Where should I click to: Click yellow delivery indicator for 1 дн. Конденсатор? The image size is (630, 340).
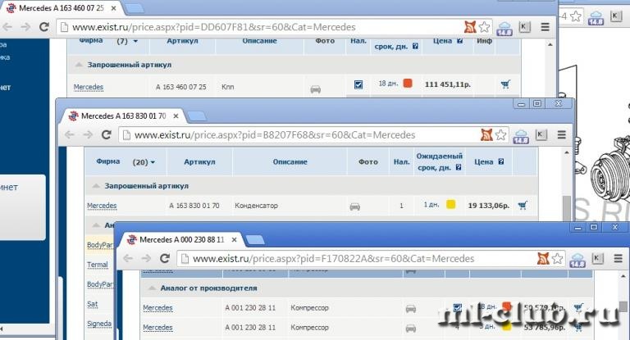[x=451, y=204]
